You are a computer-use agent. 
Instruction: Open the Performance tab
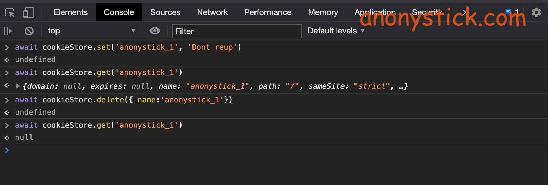tap(267, 12)
